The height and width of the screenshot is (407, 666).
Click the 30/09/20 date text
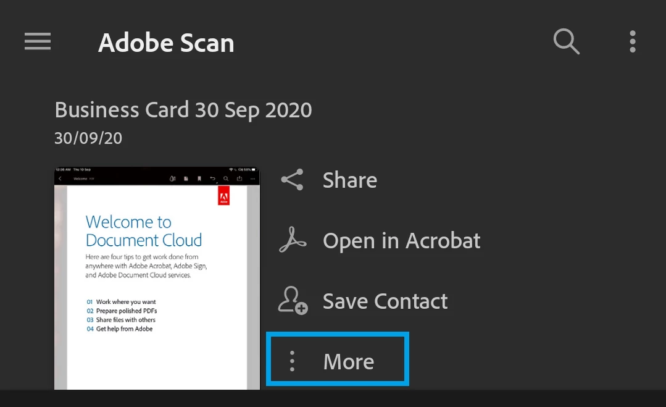(x=88, y=138)
